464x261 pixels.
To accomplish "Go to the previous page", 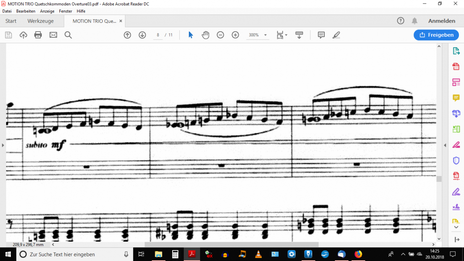I will [127, 35].
